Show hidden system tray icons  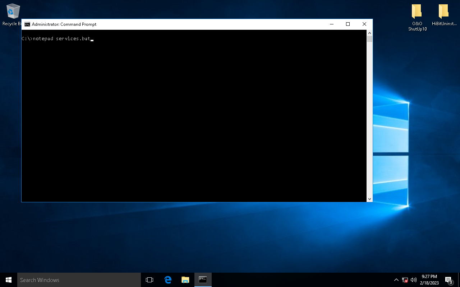(396, 280)
